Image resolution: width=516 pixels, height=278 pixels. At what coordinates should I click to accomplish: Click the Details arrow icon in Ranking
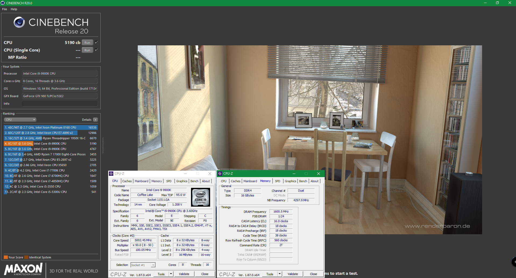click(96, 120)
